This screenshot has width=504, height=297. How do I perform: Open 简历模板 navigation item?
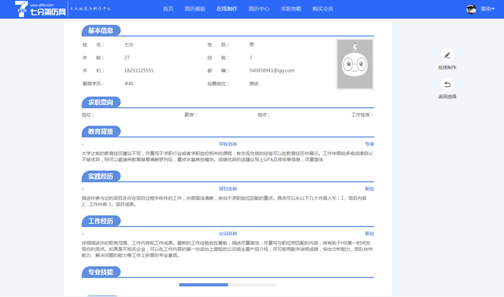(195, 9)
